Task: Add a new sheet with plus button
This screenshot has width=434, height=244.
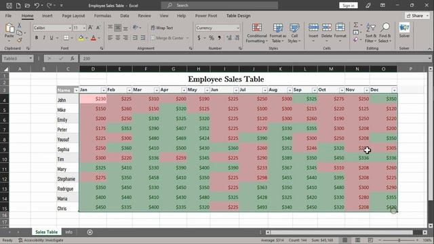Action: point(90,232)
